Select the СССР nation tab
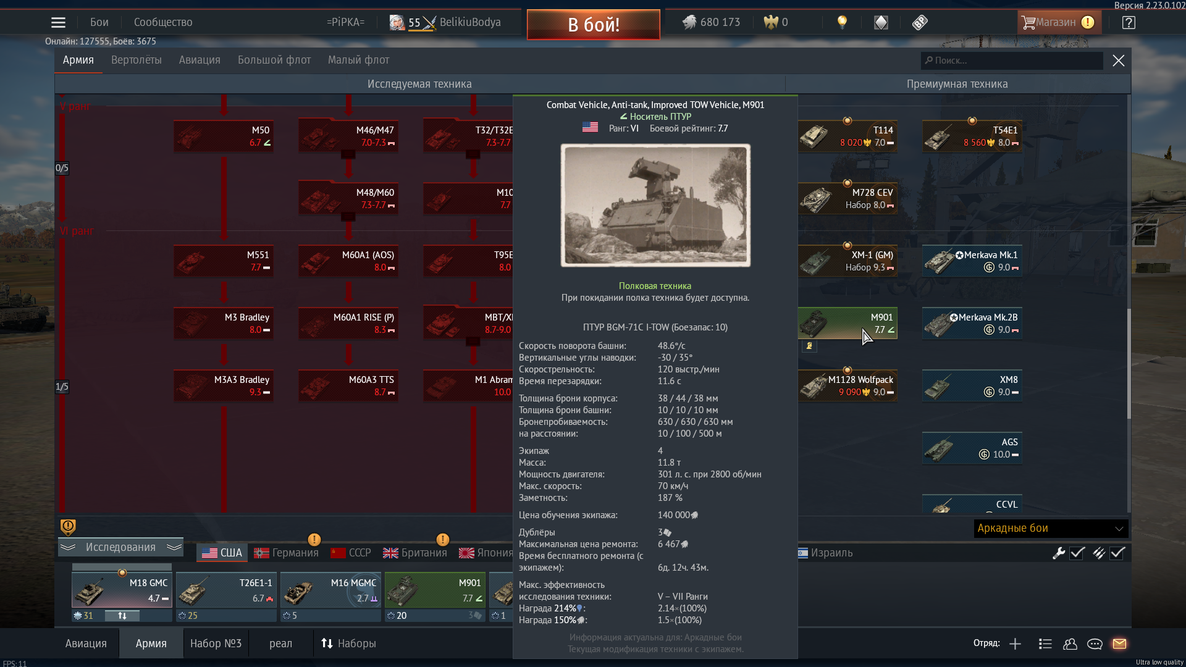The image size is (1186, 667). 351,553
